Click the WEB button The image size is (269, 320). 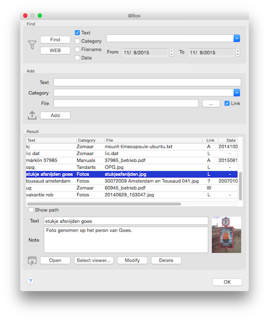(x=55, y=50)
